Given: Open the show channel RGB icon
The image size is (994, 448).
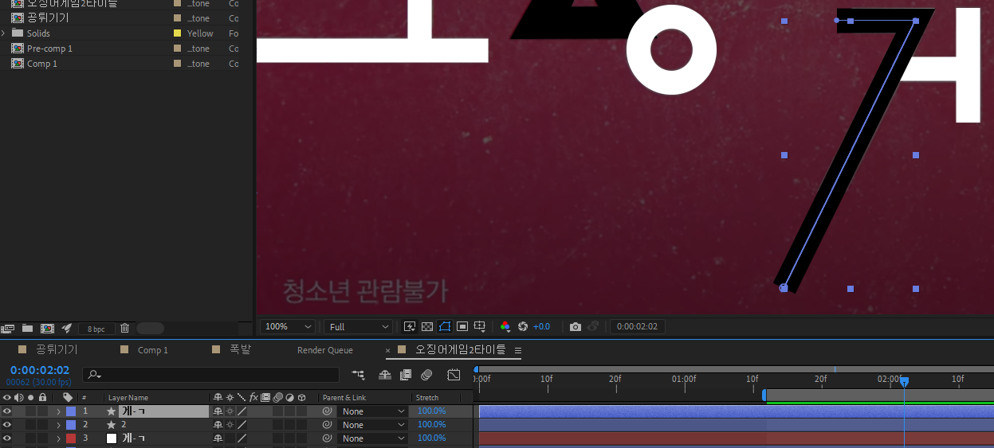Looking at the screenshot, I should click(505, 326).
